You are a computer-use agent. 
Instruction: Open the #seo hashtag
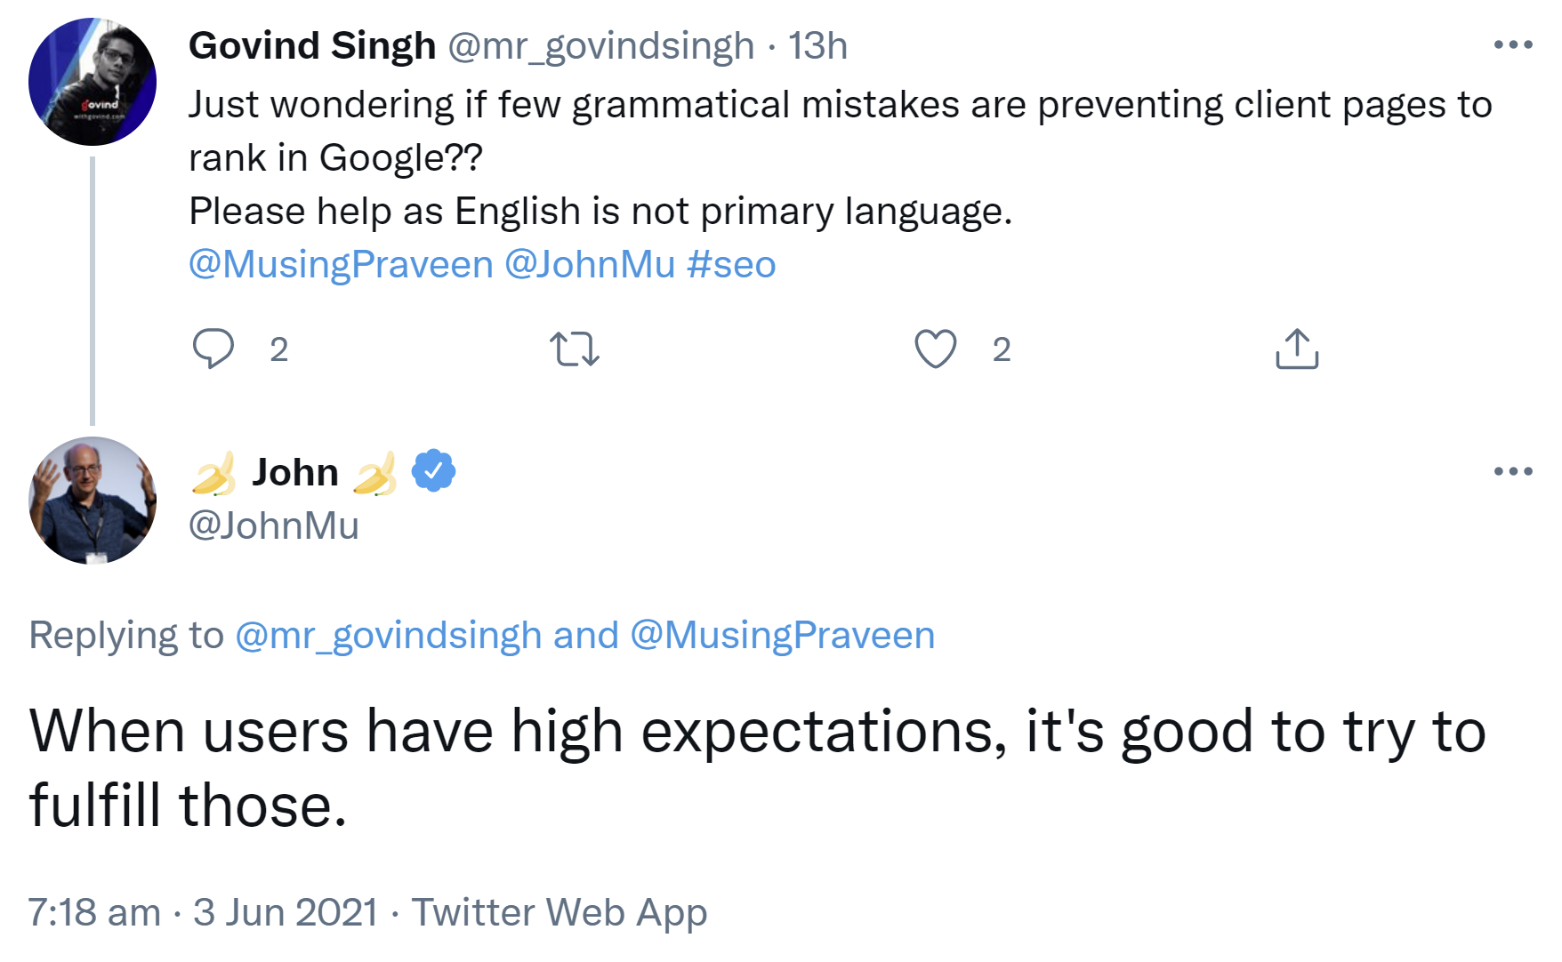click(730, 264)
